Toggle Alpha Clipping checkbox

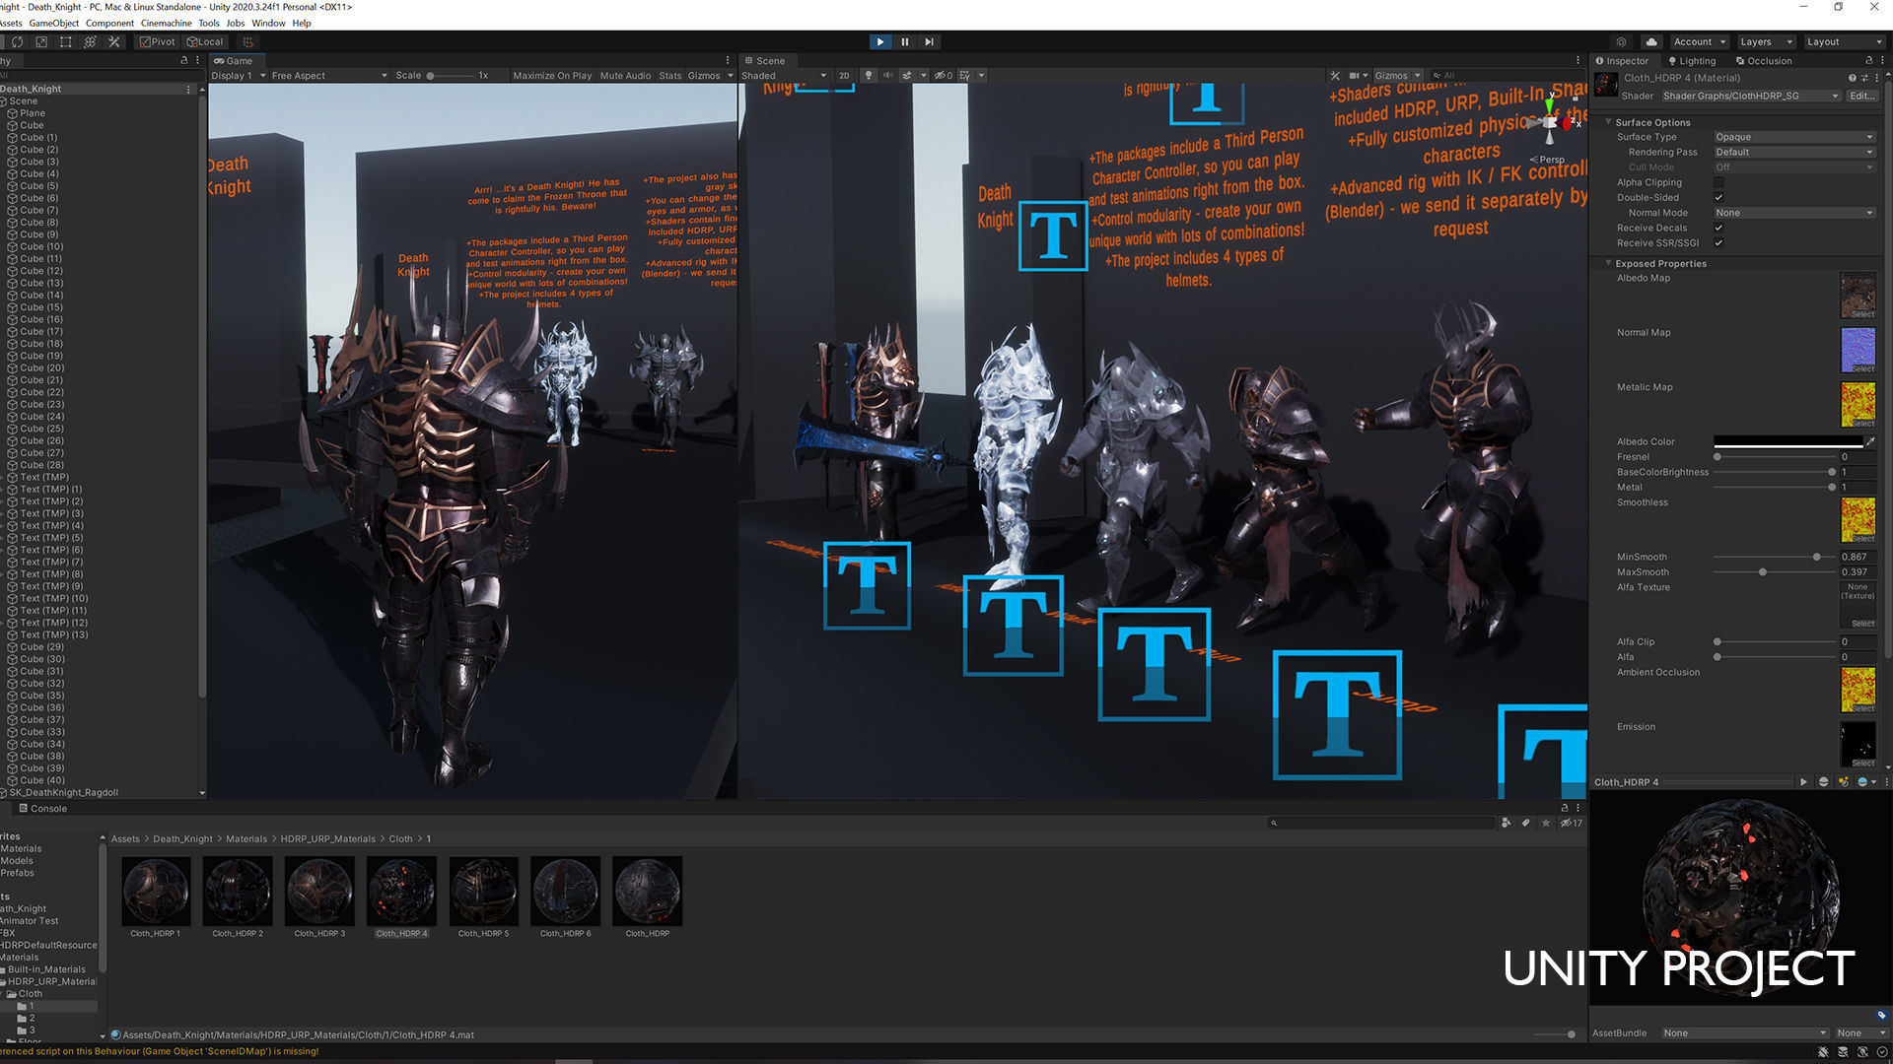[x=1718, y=182]
